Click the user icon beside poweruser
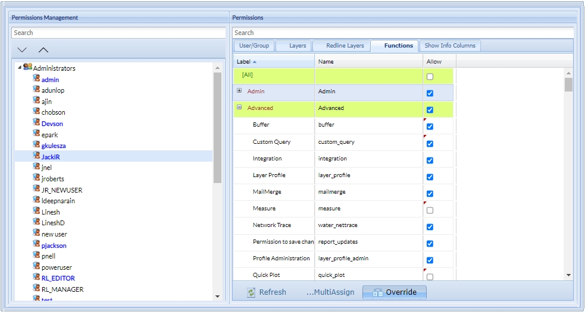Screen dimensions: 585x312 [36, 267]
